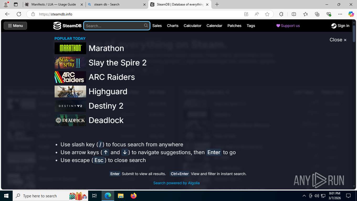Open tab actions menu icon
357x201 pixels.
(x=16, y=4)
